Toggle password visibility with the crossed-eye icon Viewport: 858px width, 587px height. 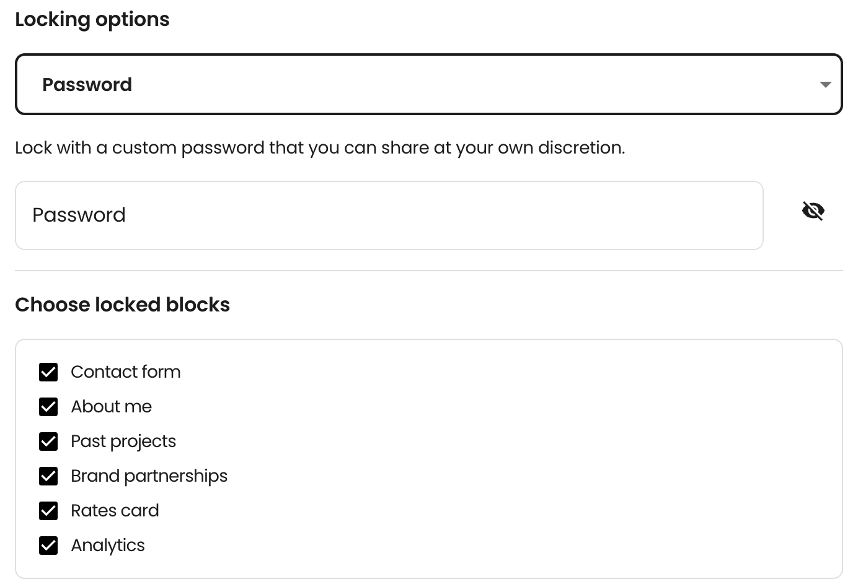point(813,211)
